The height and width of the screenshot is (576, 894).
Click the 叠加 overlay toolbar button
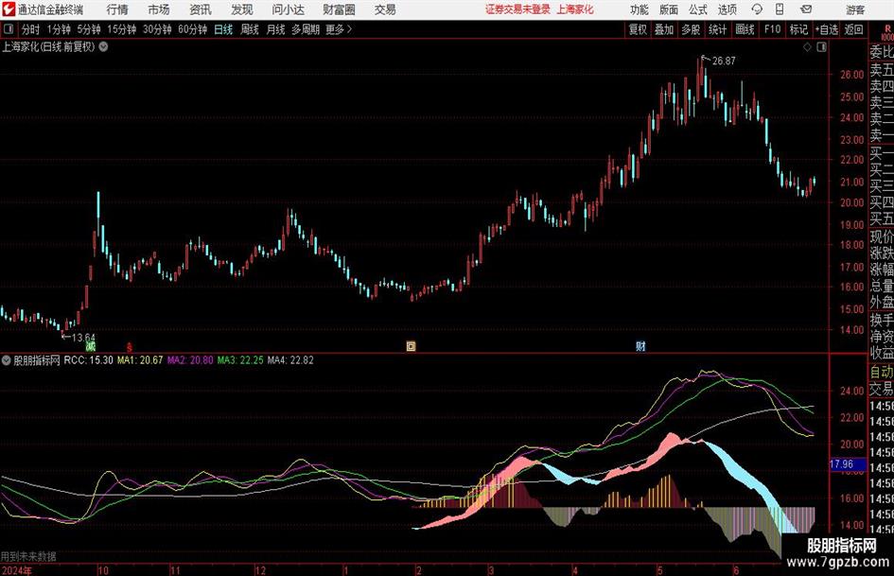click(x=664, y=29)
